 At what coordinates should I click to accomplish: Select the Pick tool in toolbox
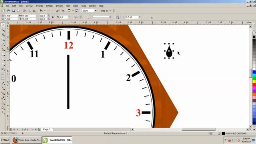(3, 25)
